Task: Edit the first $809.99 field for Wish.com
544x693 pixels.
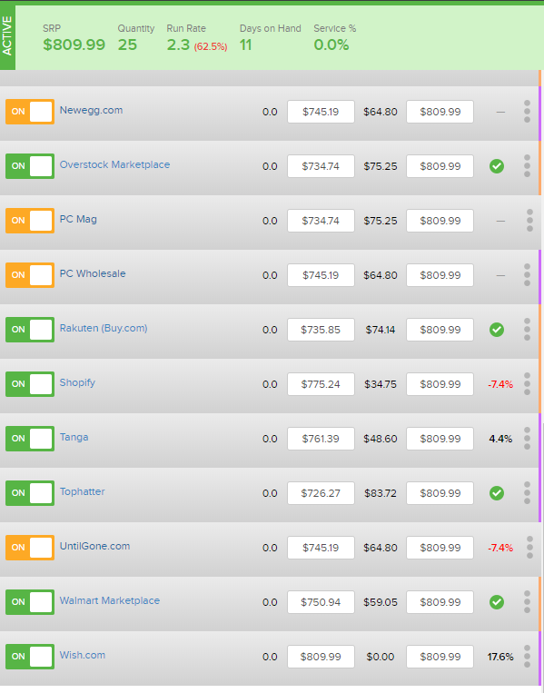Action: click(x=321, y=657)
